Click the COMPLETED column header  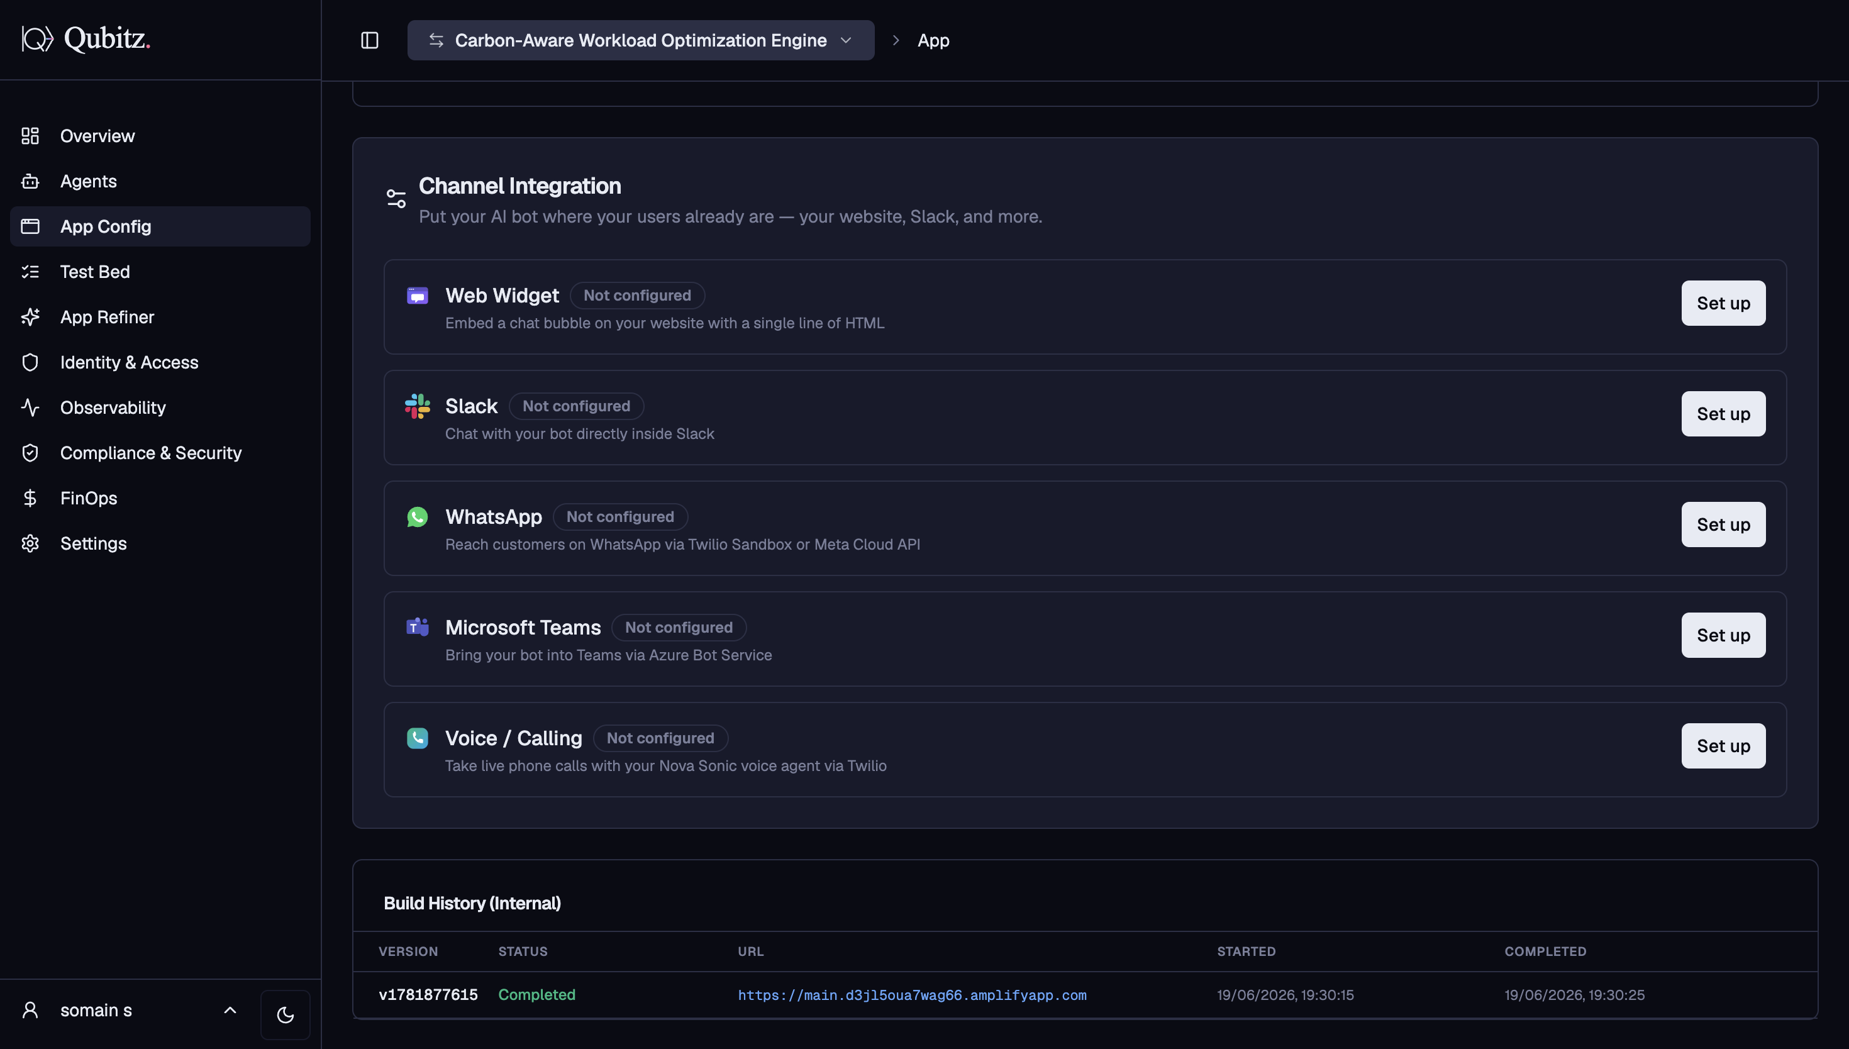click(x=1545, y=952)
